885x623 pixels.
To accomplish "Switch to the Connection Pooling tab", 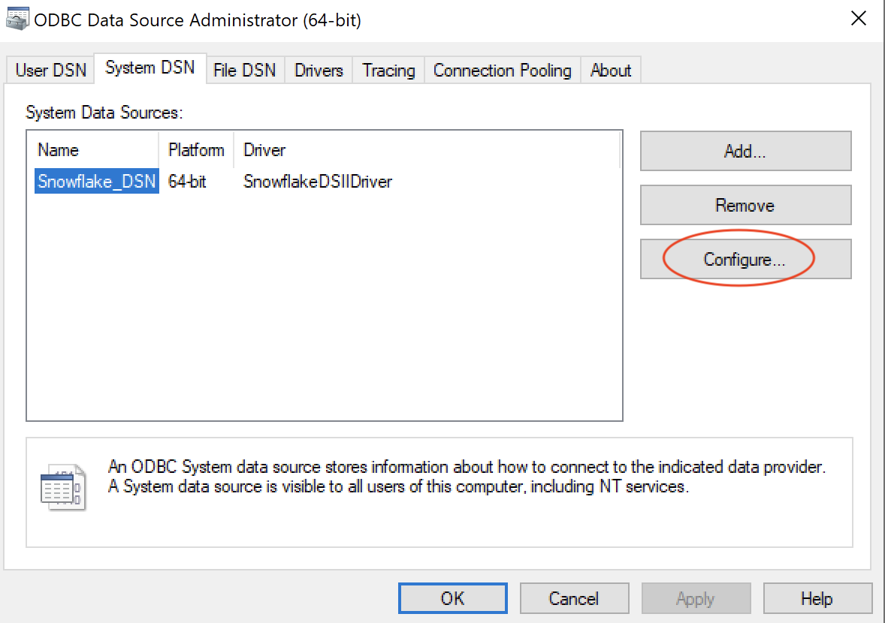I will pyautogui.click(x=502, y=70).
